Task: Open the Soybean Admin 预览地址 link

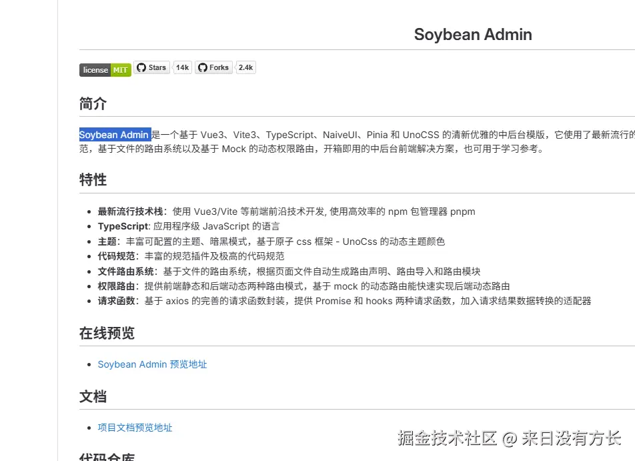Action: pos(152,364)
